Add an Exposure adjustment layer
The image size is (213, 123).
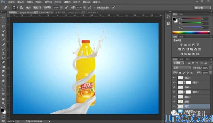click(194, 45)
